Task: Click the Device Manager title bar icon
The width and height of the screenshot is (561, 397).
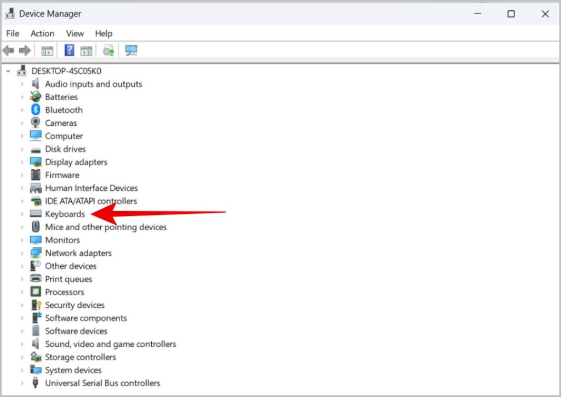Action: [x=10, y=14]
